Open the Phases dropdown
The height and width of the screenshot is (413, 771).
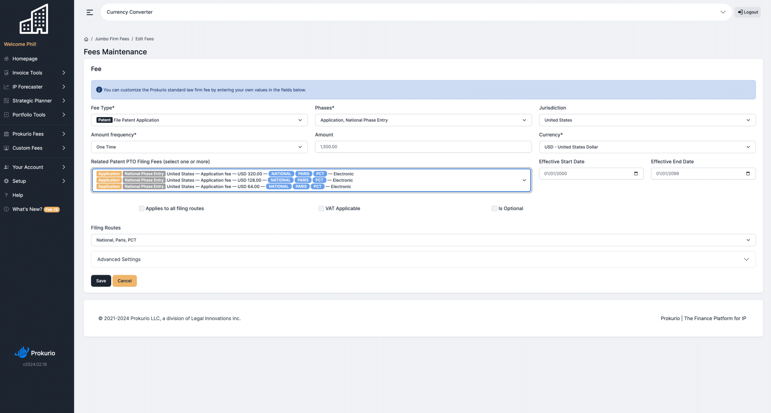(x=423, y=120)
